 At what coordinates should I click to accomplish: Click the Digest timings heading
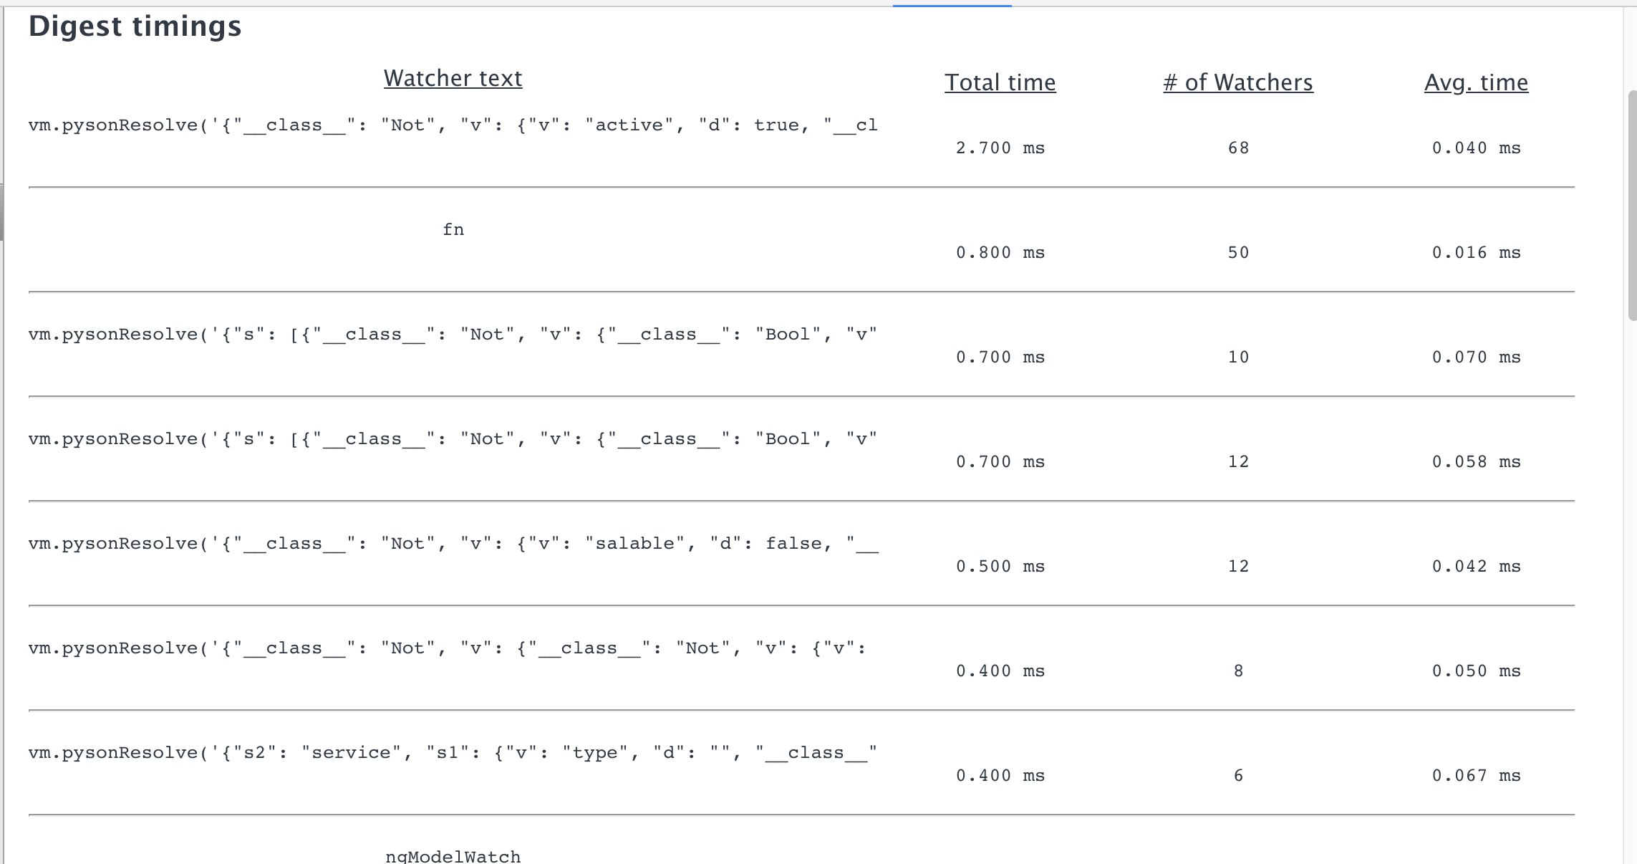click(x=135, y=27)
